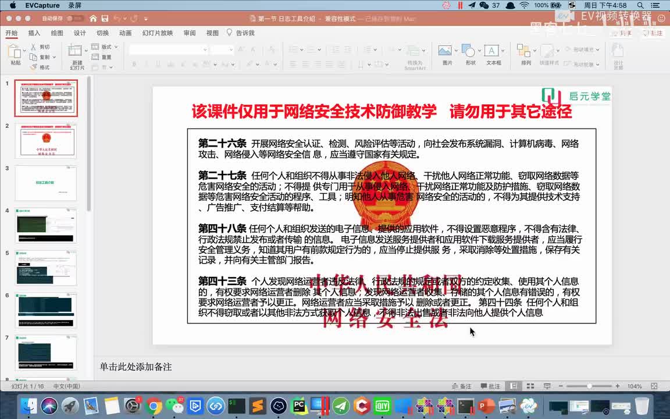The image size is (670, 419).
Task: Open the 节 section dropdown
Action: click(x=102, y=67)
